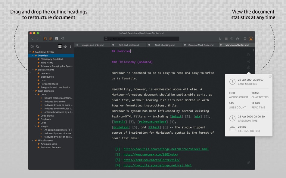Click the share nodes icon in editor gutter
Viewport: 286px width, 178px height.
click(x=249, y=61)
